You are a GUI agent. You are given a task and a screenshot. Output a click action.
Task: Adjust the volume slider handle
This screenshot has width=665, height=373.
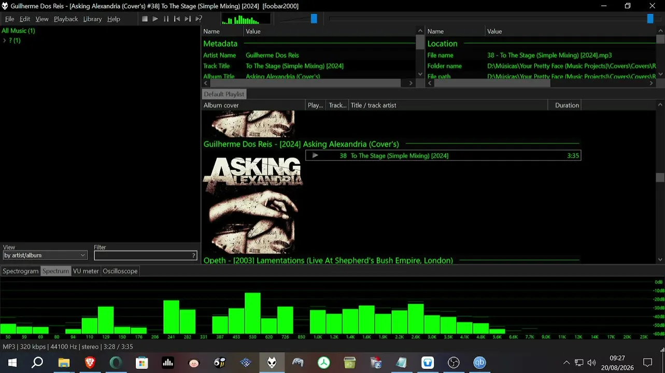pyautogui.click(x=314, y=19)
